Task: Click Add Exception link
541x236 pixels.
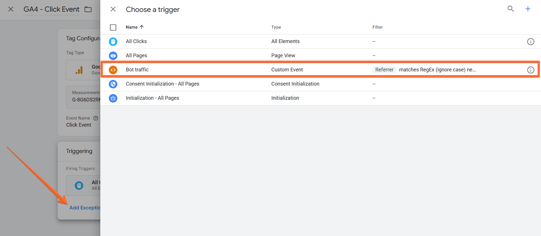Action: [85, 208]
